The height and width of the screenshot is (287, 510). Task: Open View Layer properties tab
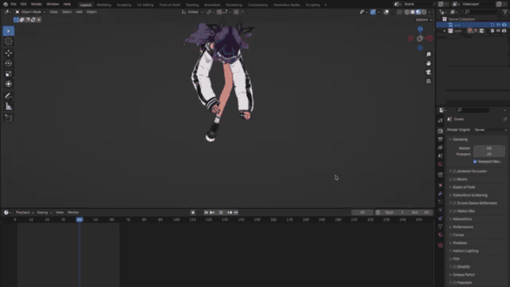coord(441,147)
